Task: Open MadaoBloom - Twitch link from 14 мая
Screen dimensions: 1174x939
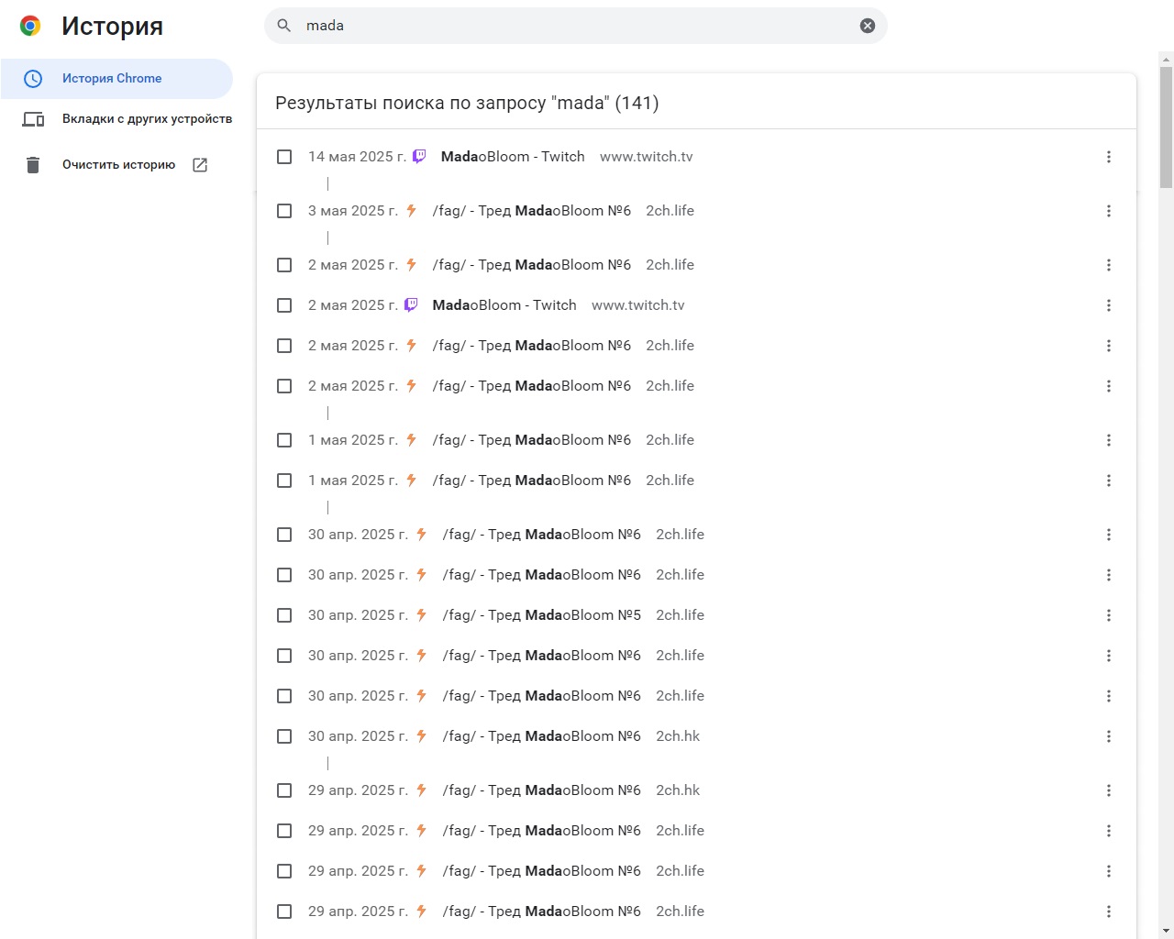Action: (513, 157)
